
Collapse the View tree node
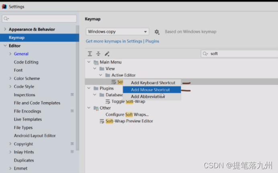(95, 68)
